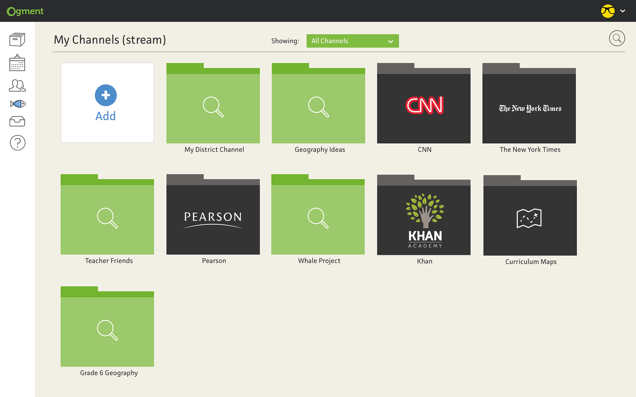Click the 'Curriculum Maps' label
Screen dimensions: 636x397
pos(531,262)
